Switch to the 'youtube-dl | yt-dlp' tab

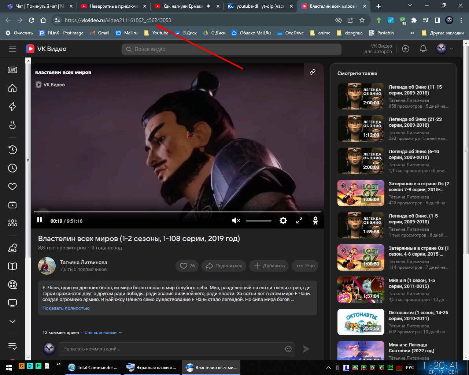pos(261,6)
